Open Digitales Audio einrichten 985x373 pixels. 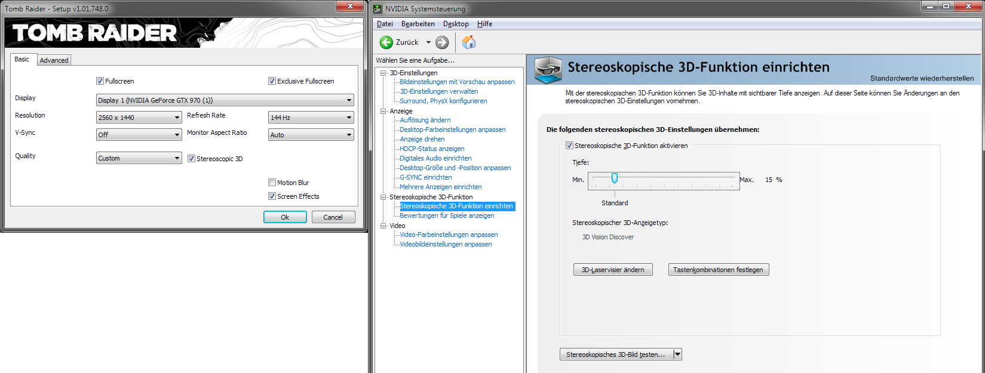click(435, 158)
